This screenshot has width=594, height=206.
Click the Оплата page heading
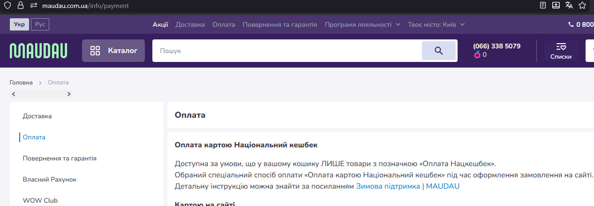point(190,115)
